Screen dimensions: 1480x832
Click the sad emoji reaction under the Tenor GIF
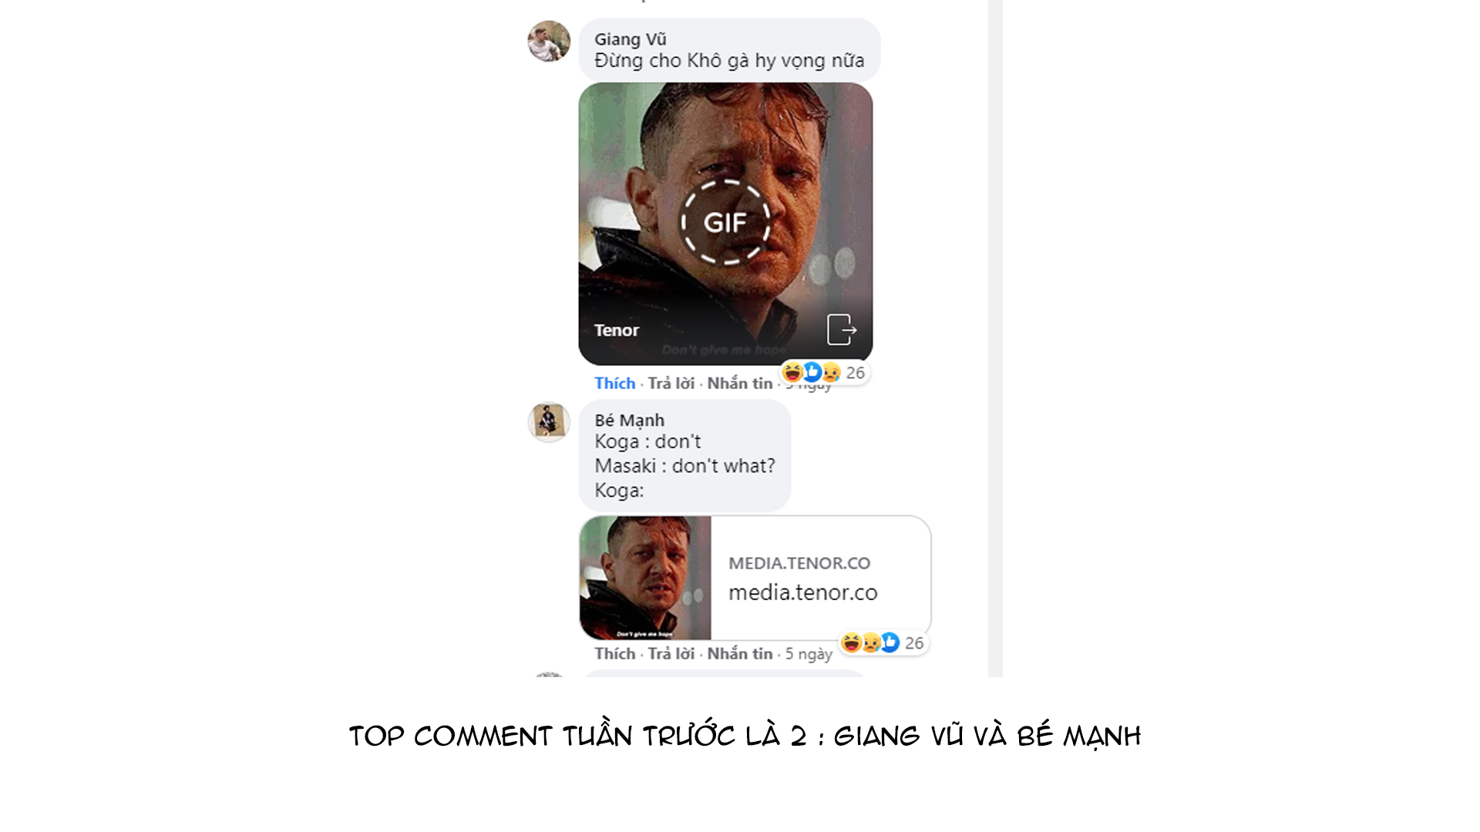pos(831,373)
